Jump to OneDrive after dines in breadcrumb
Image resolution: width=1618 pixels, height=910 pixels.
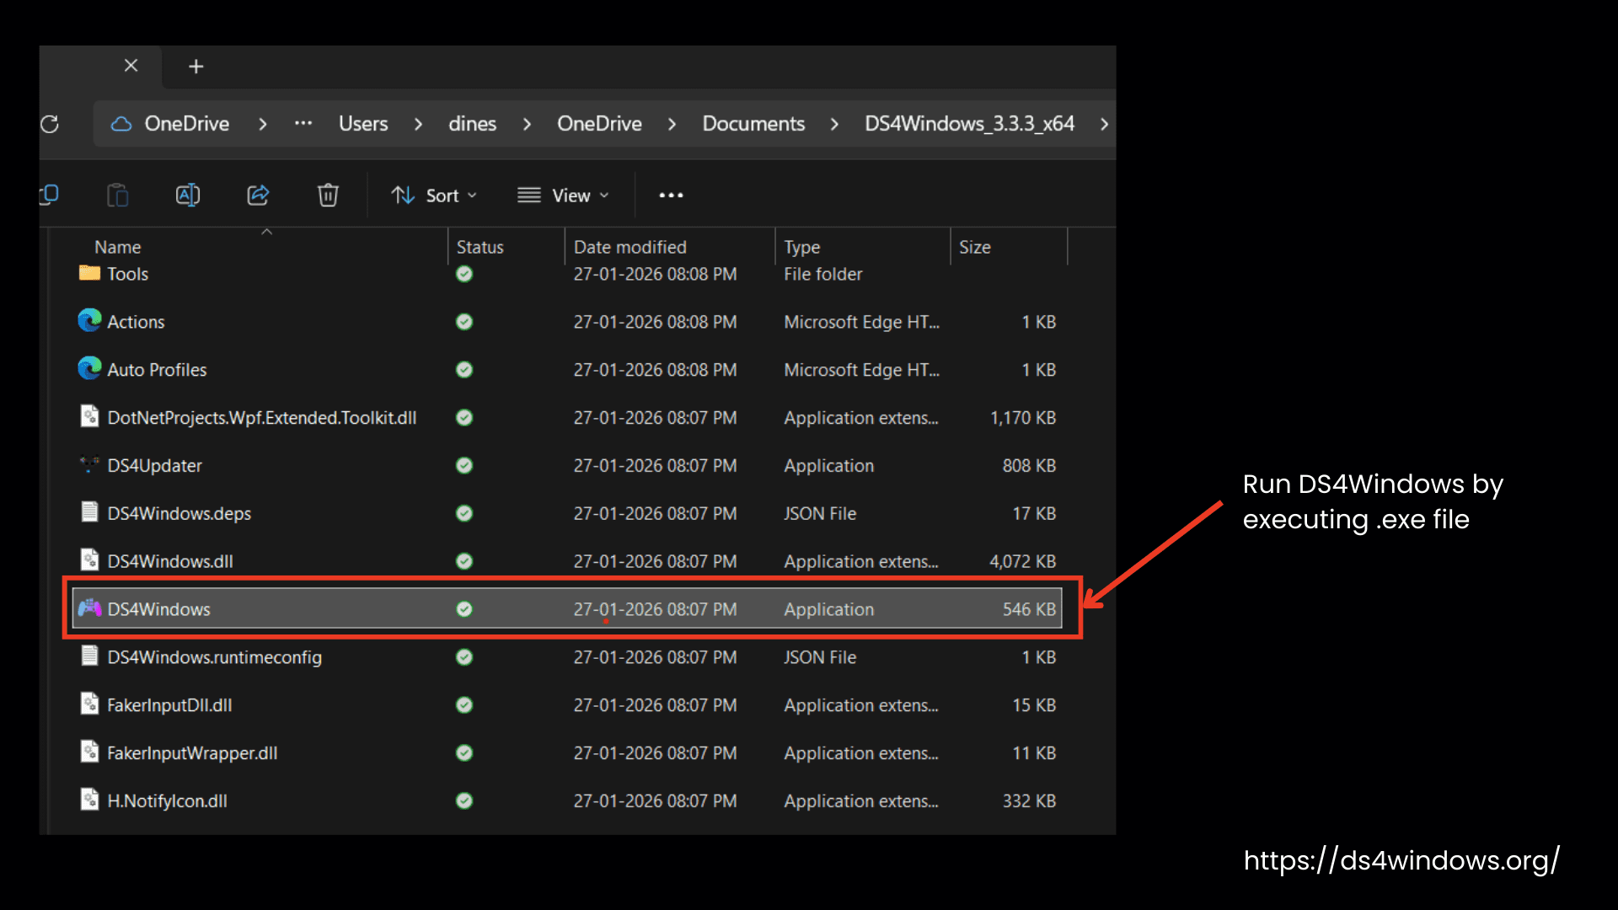[x=599, y=124]
